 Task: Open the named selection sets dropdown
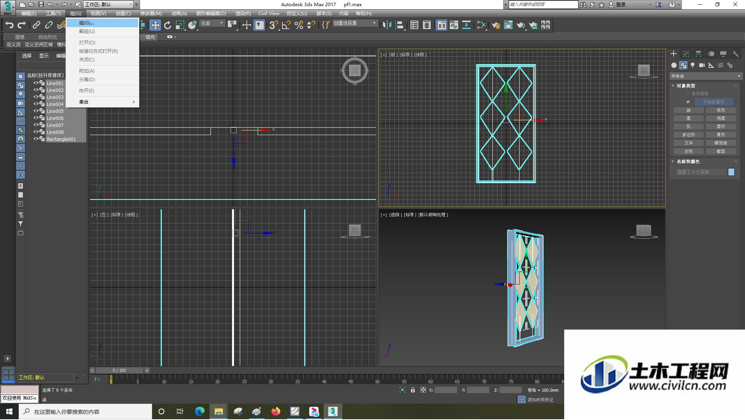(355, 23)
